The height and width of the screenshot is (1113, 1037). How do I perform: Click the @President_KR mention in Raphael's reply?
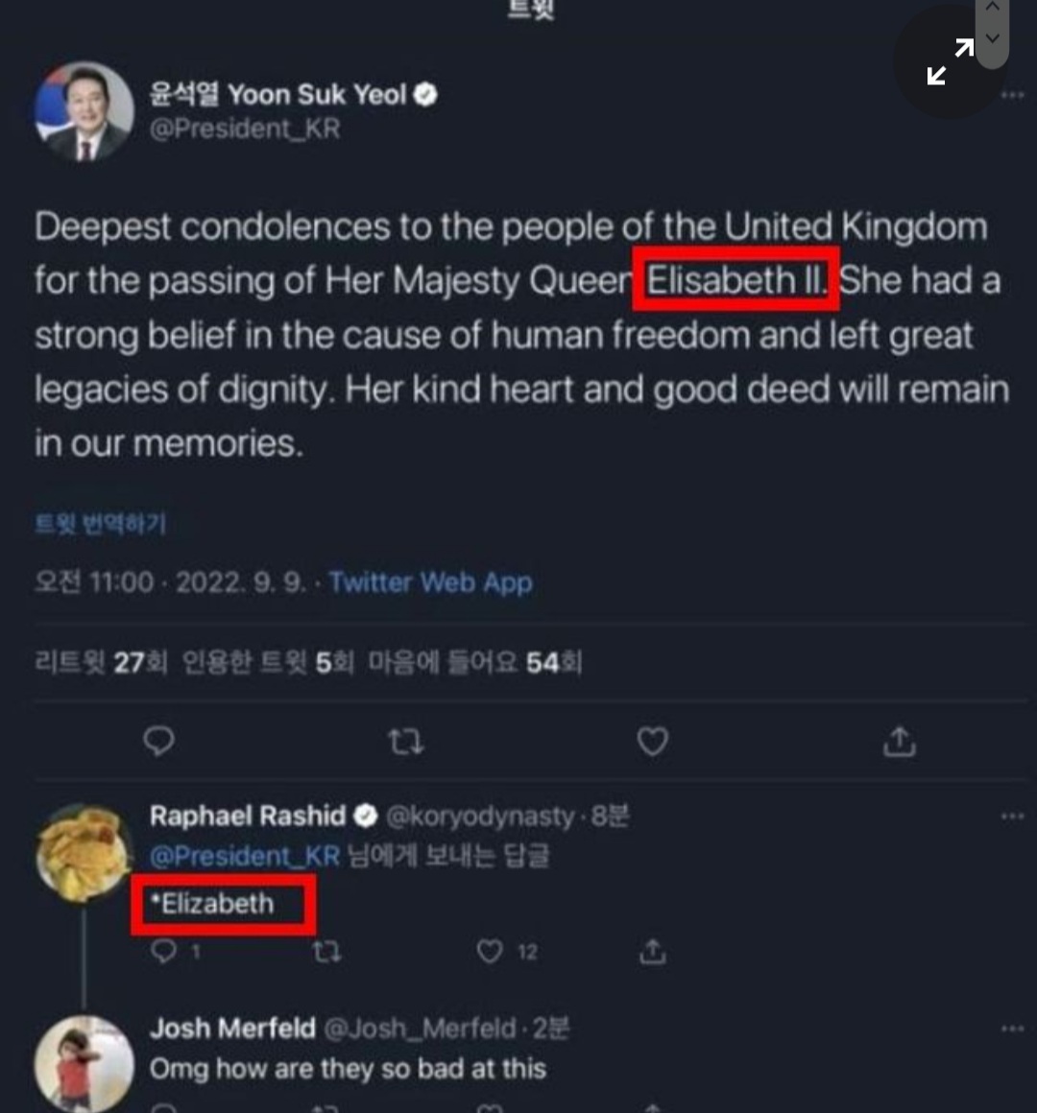pos(245,856)
